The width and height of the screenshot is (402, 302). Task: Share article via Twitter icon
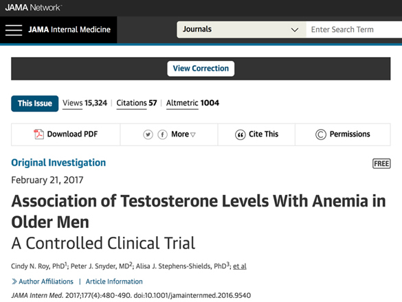coord(148,135)
